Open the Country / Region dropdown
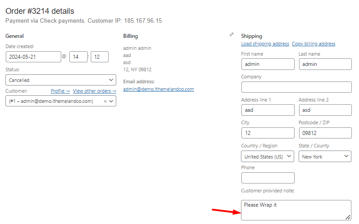Viewport: 359px width, 224px height. click(267, 156)
